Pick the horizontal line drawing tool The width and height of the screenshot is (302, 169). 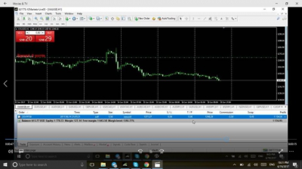tap(199, 19)
